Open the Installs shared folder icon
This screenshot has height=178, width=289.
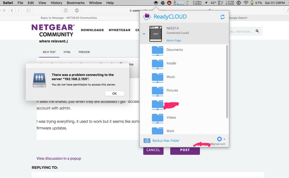coord(157,65)
